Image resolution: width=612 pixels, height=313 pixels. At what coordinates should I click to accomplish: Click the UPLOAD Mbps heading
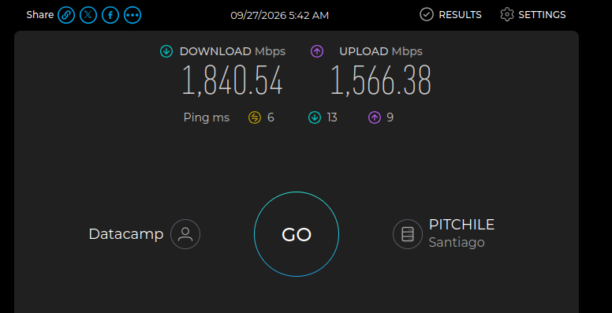coord(381,51)
